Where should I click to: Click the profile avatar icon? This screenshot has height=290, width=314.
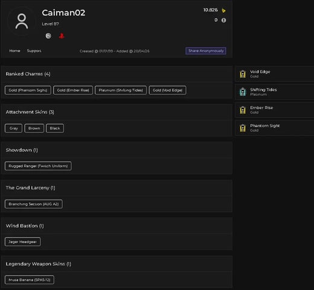click(x=22, y=21)
